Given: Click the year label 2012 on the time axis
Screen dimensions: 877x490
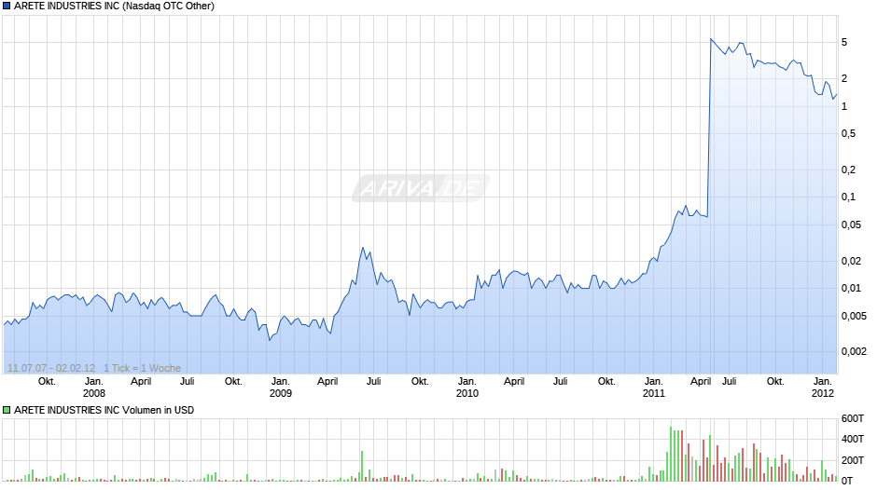Looking at the screenshot, I should tap(823, 393).
